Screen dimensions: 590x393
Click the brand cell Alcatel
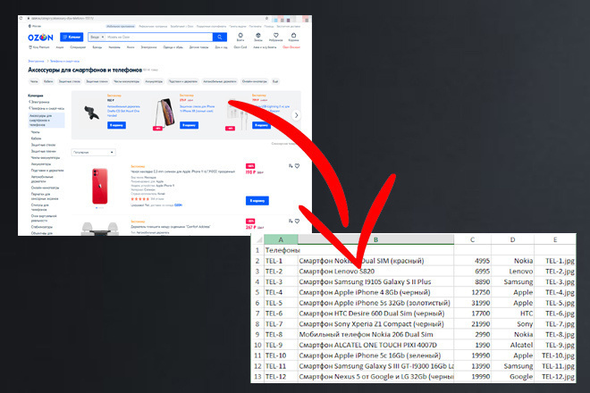pyautogui.click(x=512, y=345)
